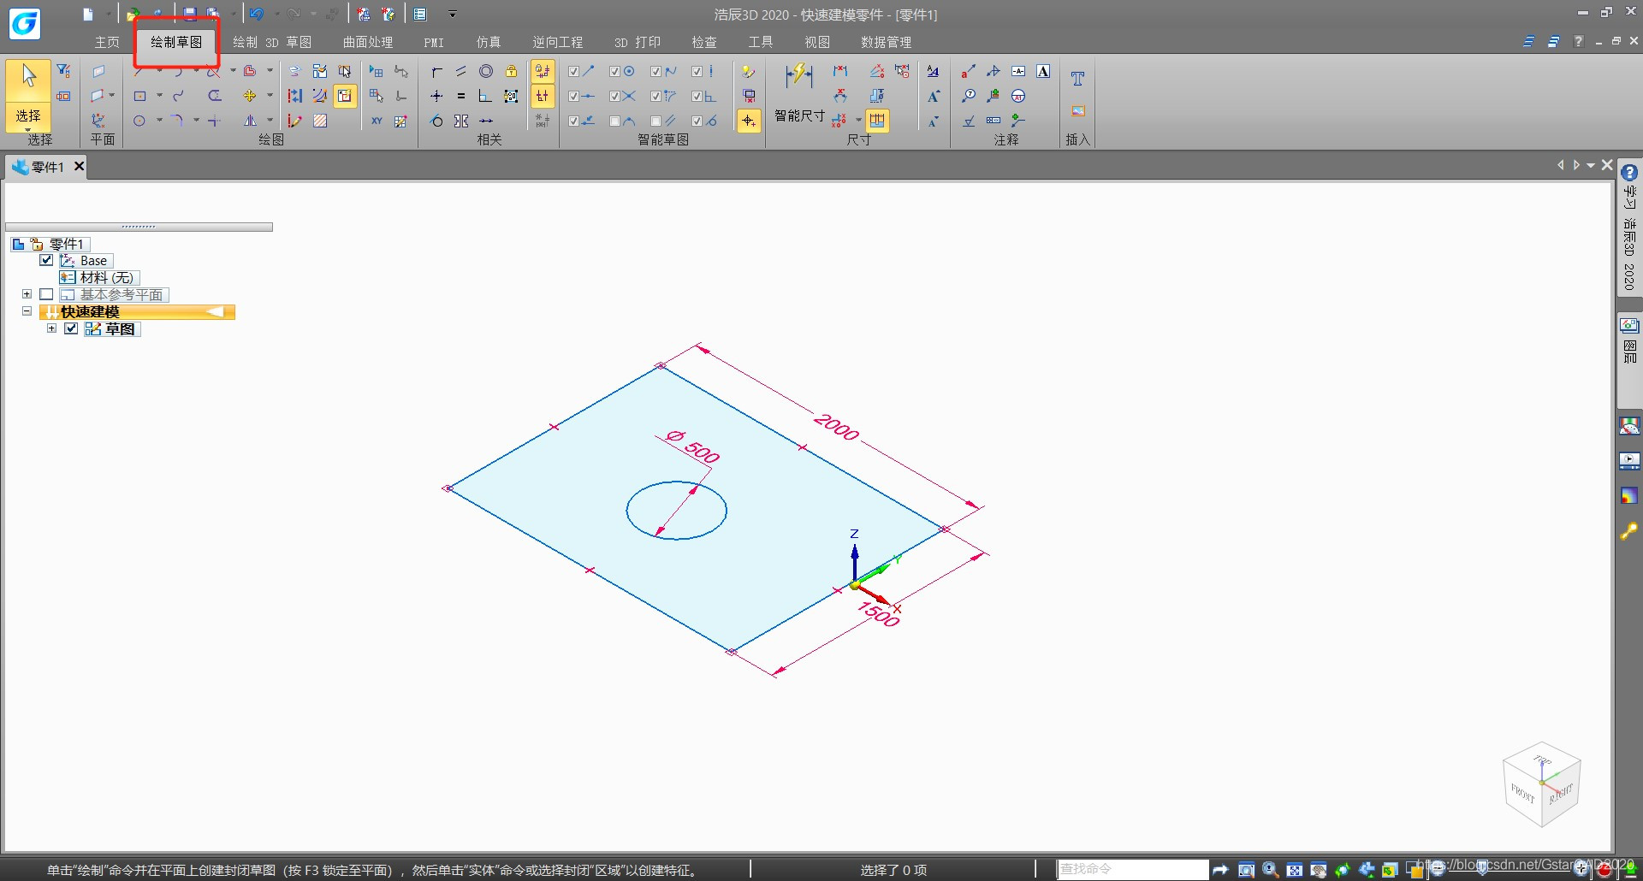
Task: Expand the 草图 tree node
Action: [51, 328]
